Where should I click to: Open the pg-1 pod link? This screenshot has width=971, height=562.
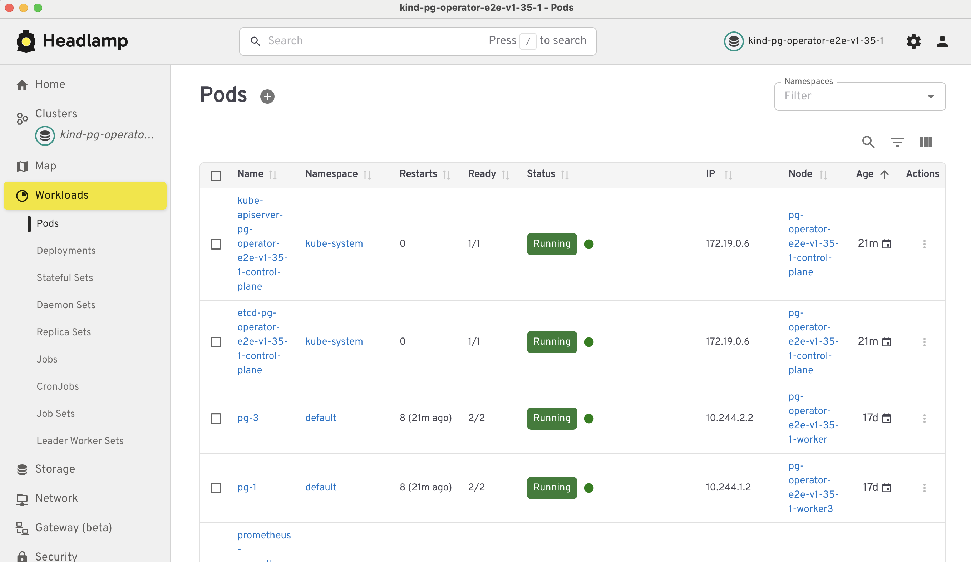[x=247, y=487]
